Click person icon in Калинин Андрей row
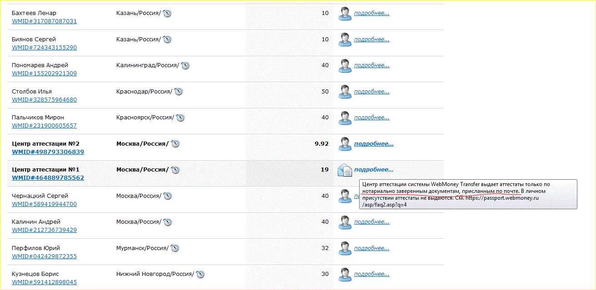 (x=345, y=222)
